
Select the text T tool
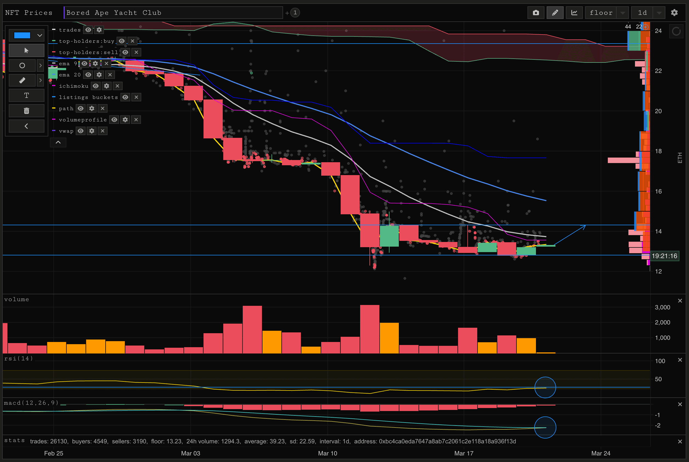pos(27,95)
